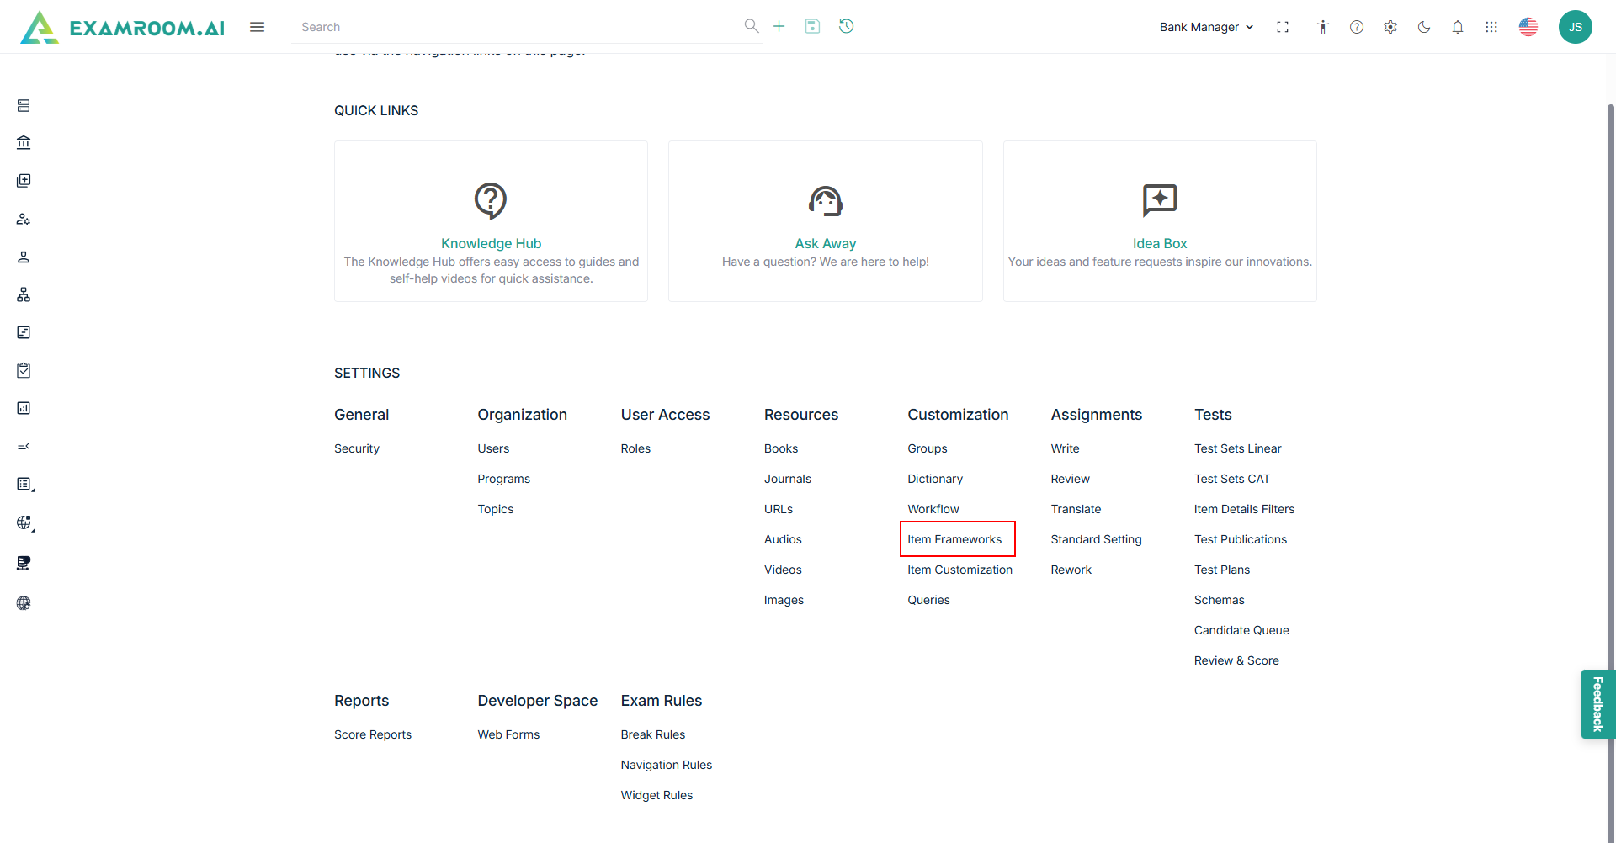This screenshot has height=843, width=1616.
Task: Click the green plus add icon
Action: tap(779, 26)
